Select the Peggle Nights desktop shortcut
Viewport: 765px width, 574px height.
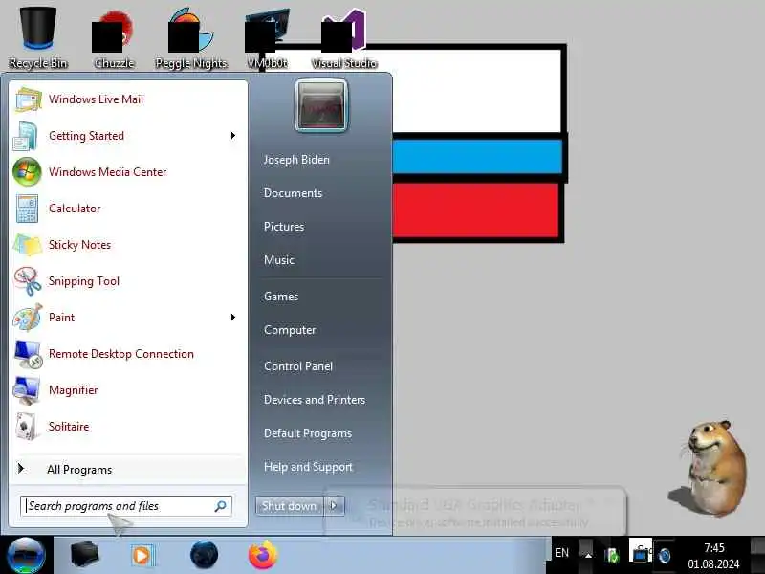pos(190,39)
